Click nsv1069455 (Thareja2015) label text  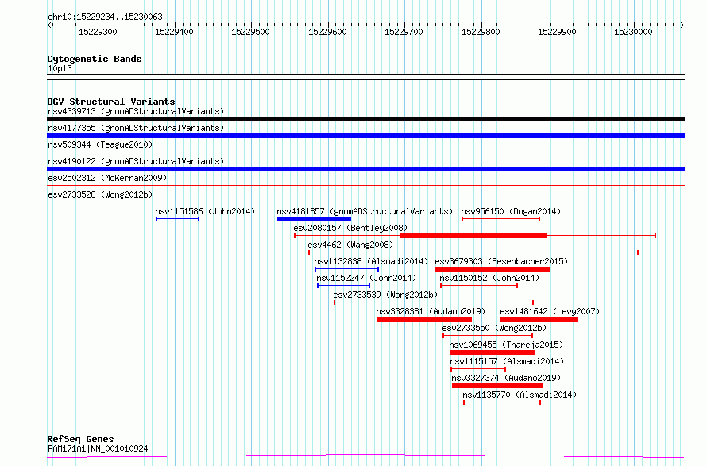506,345
